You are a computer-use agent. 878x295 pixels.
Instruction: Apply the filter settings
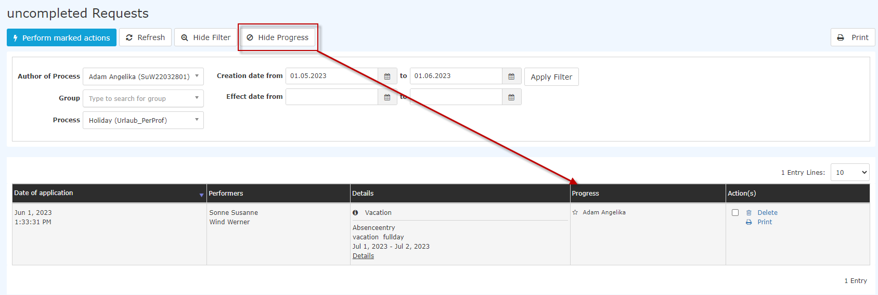(551, 77)
